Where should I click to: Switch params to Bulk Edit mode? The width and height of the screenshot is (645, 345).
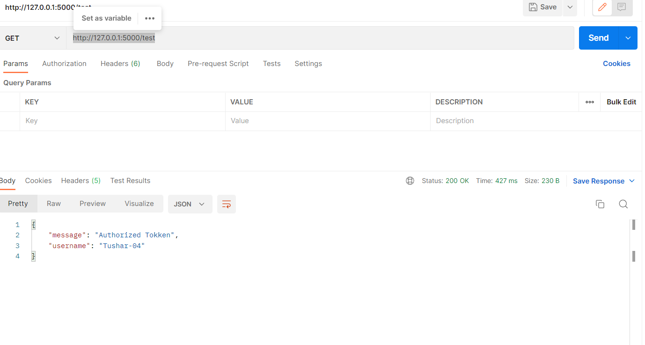pos(621,102)
